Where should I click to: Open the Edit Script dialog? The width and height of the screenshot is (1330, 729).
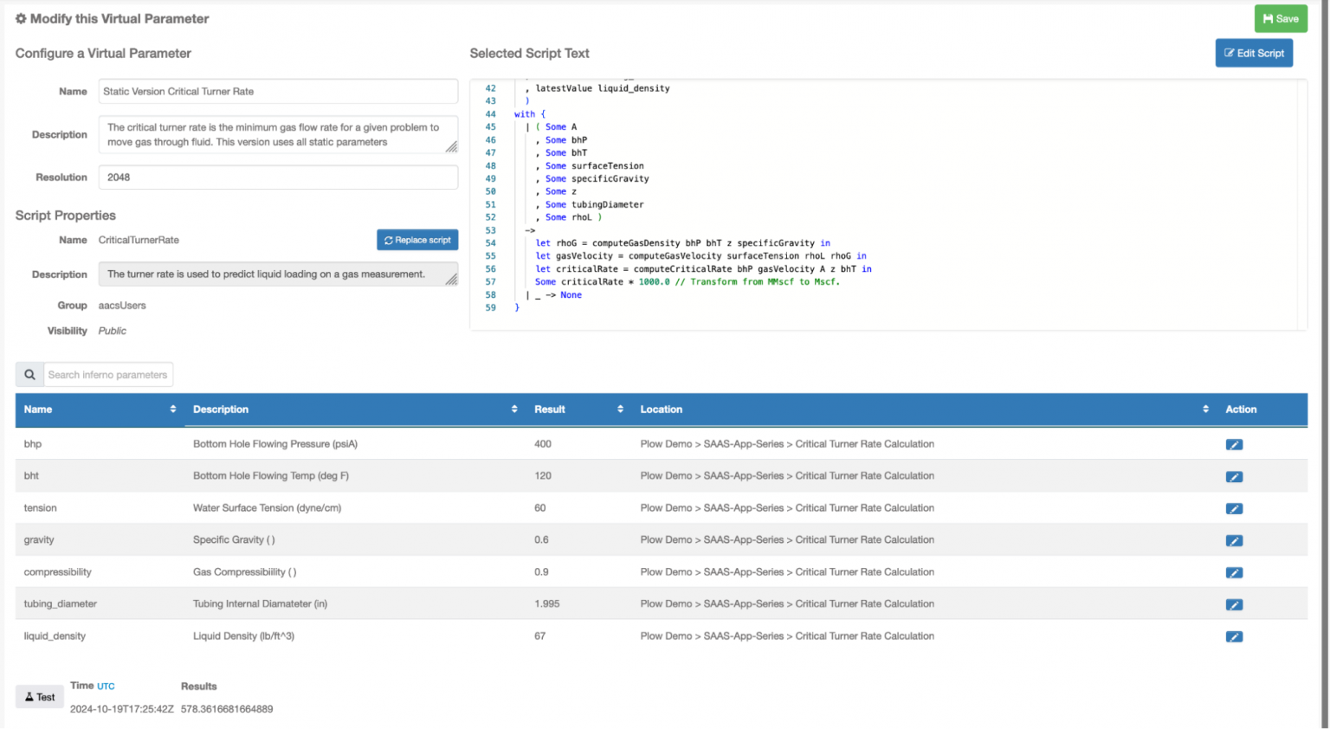pos(1254,53)
